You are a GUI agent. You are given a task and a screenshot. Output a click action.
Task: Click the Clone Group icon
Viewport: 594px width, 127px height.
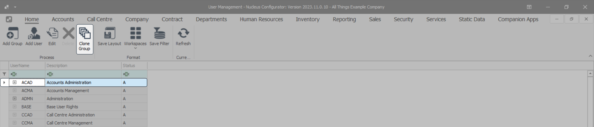tap(85, 33)
